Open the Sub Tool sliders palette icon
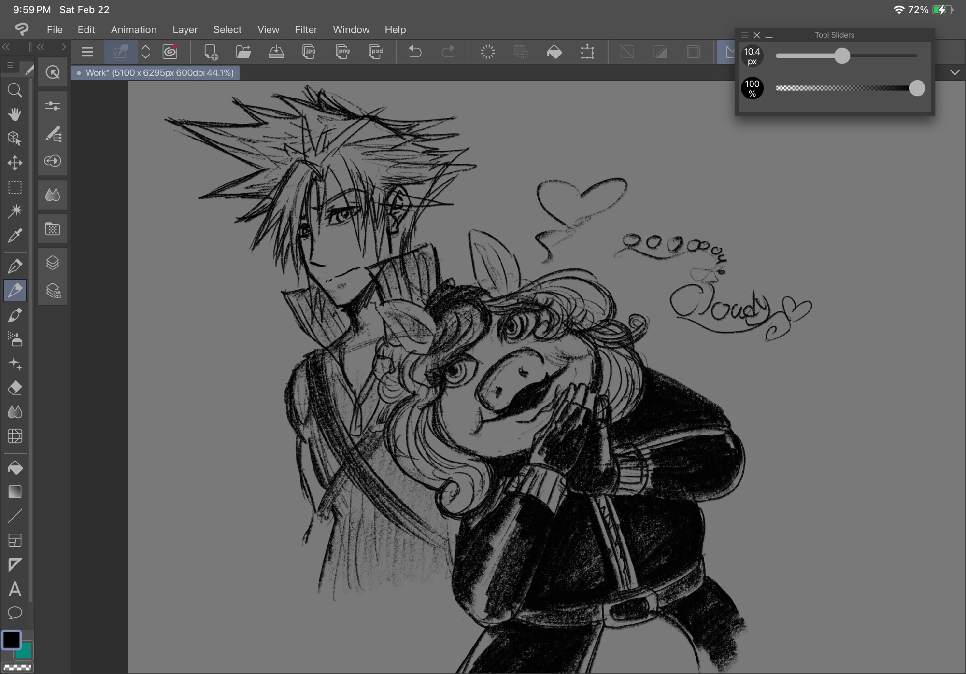 [53, 106]
